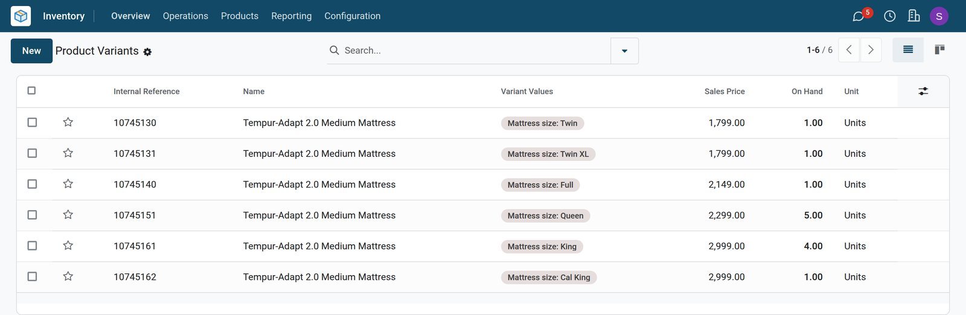Sort by Name column header
Viewport: 966px width, 315px height.
254,92
